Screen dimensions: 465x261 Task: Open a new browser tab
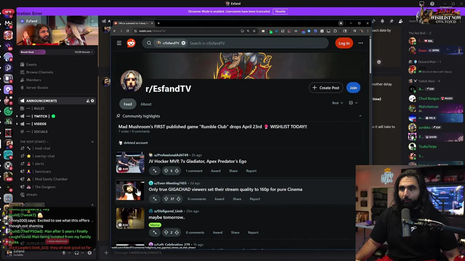(158, 23)
